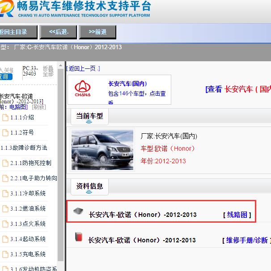Click document icon next to 3.1.4起动系统

[x=5, y=239]
